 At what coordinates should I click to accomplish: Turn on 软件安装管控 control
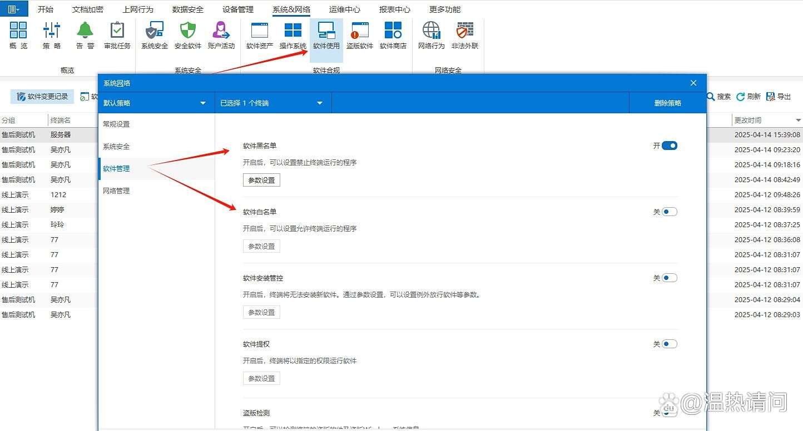(670, 277)
